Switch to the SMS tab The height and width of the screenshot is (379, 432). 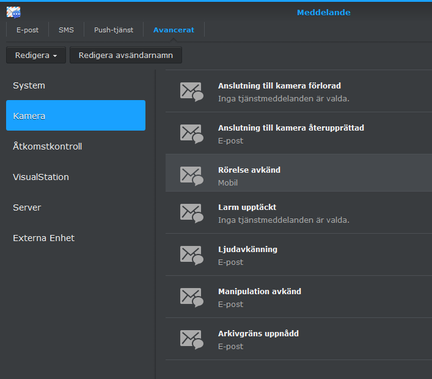click(x=66, y=30)
